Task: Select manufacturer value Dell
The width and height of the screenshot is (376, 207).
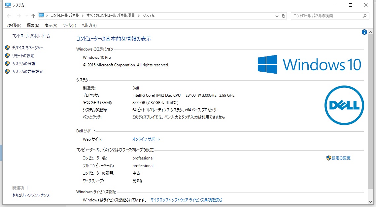Action: click(136, 88)
